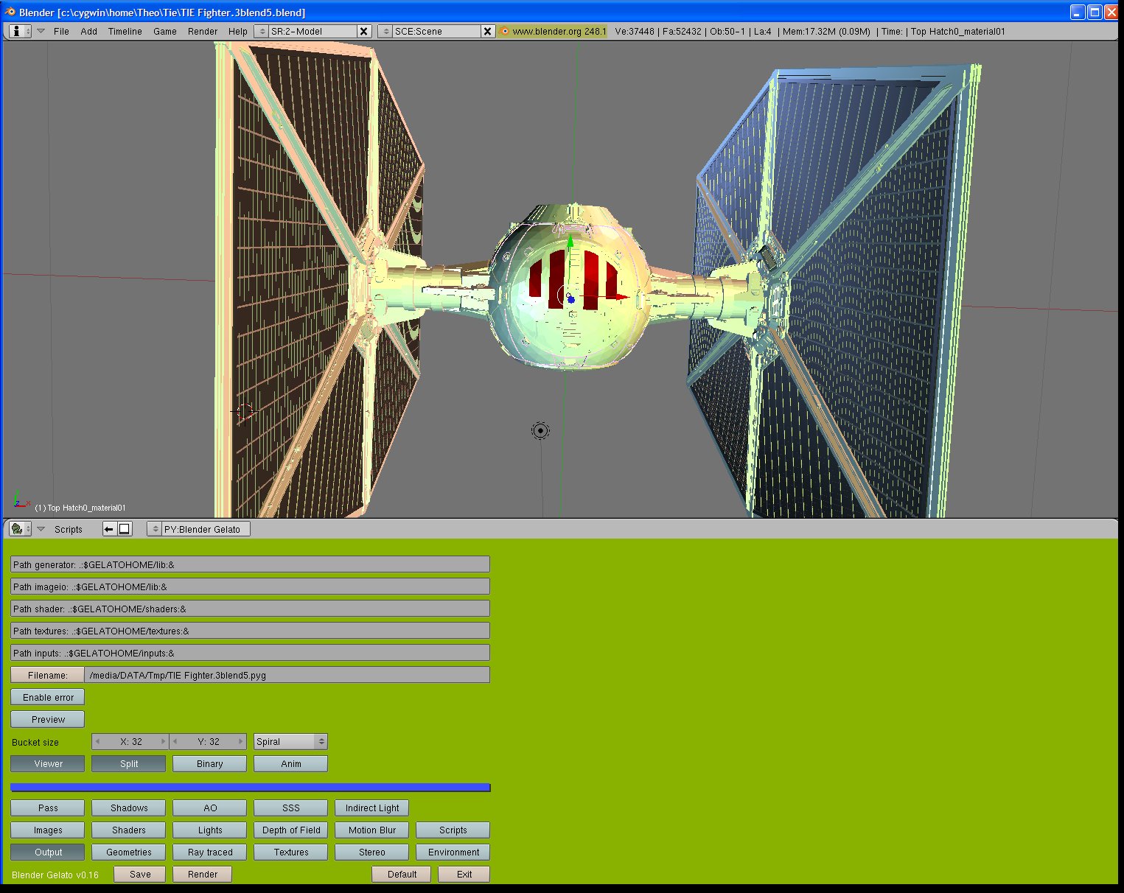This screenshot has width=1124, height=893.
Task: Open the SCE:Scene scene selector arrows
Action: 385,31
